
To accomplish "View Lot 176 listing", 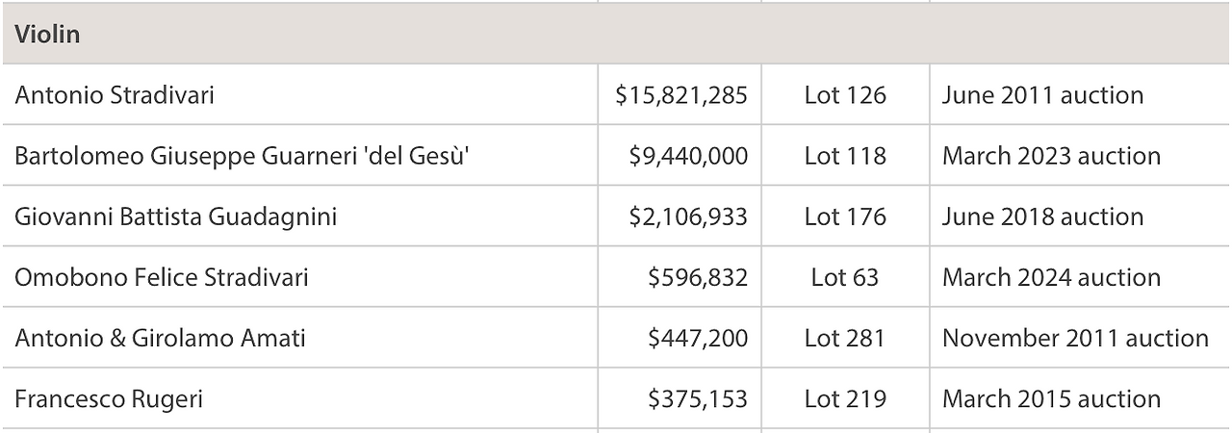I will [845, 216].
